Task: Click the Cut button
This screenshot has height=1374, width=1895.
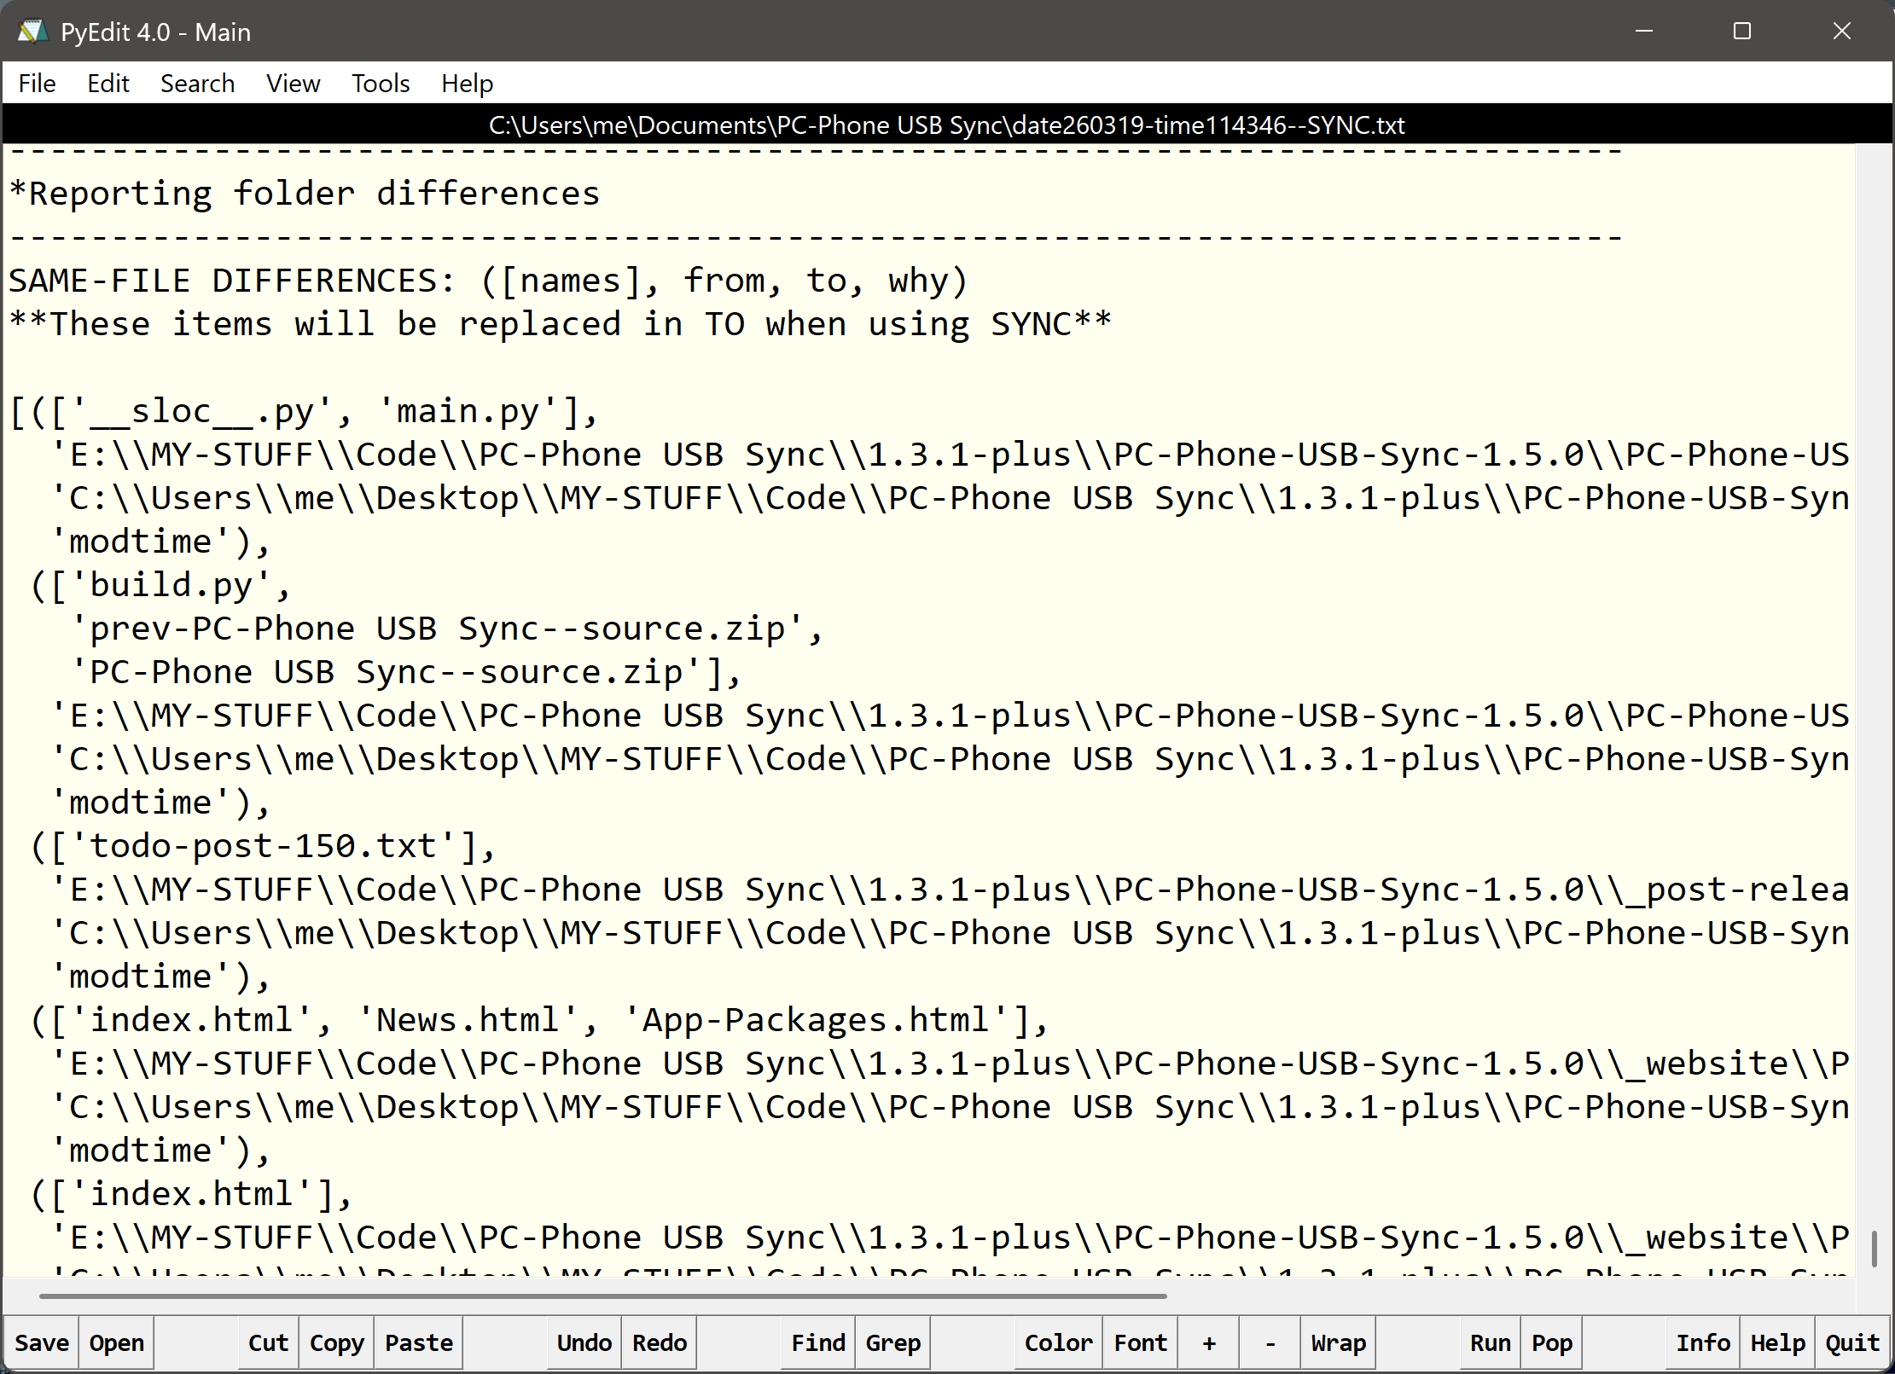Action: [268, 1342]
